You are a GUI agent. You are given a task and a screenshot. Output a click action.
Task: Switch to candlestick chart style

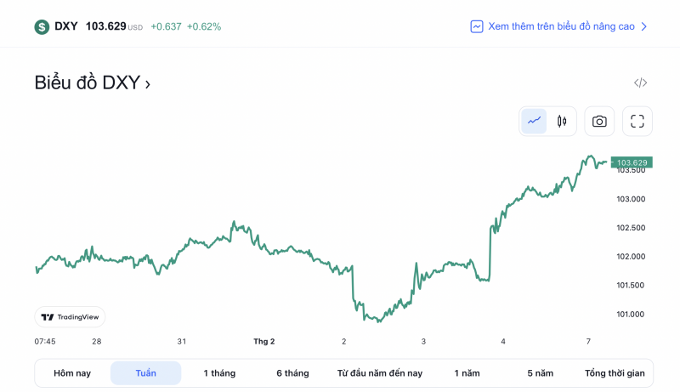562,121
